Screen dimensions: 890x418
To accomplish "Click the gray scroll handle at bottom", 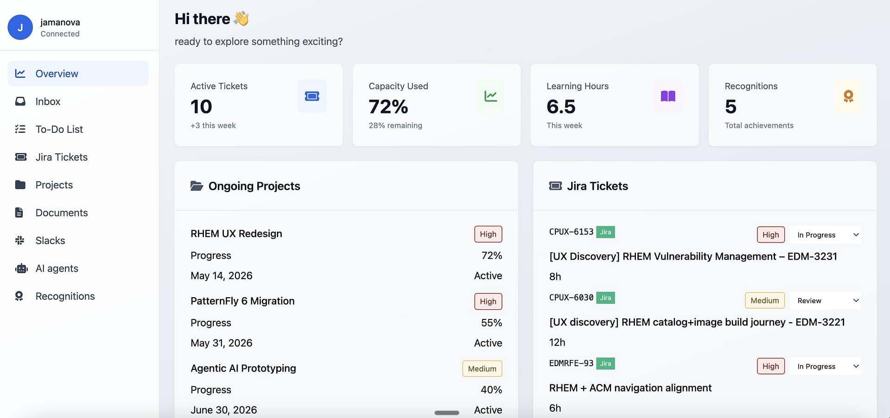I will click(x=446, y=412).
